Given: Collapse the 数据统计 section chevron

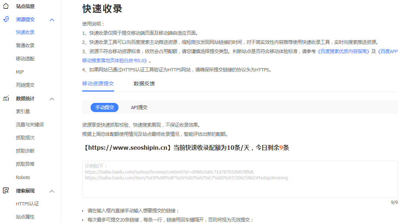Looking at the screenshot, I should coord(52,99).
